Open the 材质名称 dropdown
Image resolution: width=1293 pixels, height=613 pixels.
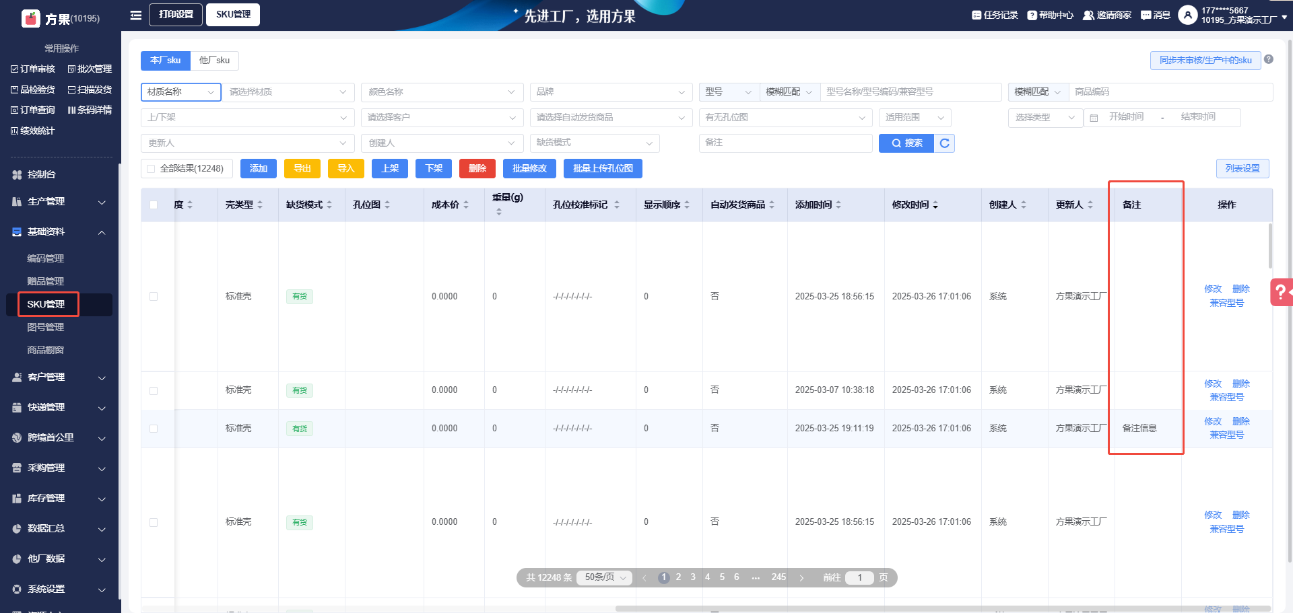click(x=180, y=92)
